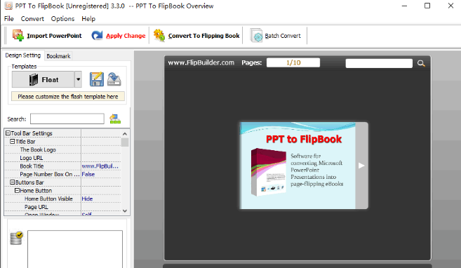Open the File menu
The image size is (461, 268).
(x=9, y=19)
